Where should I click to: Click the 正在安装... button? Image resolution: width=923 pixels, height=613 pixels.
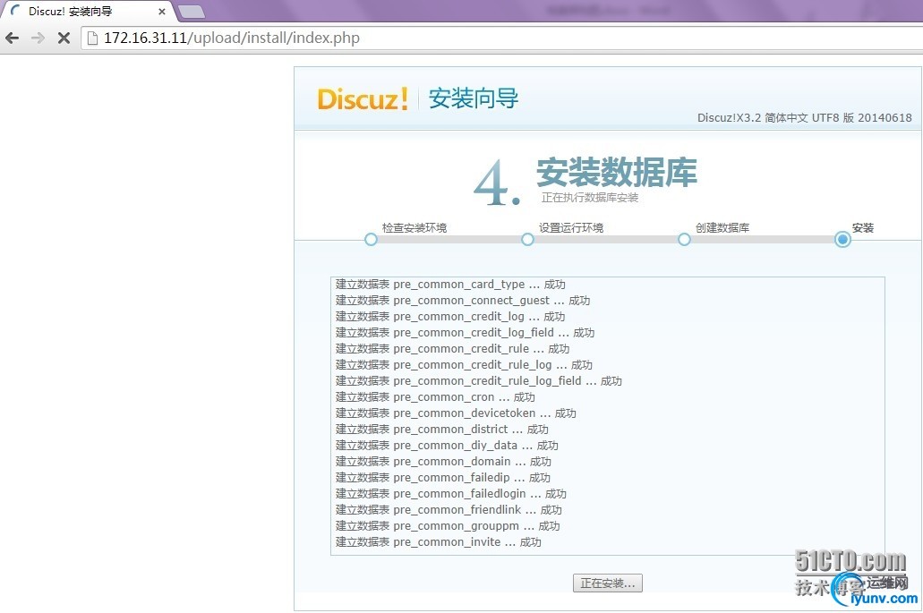pos(608,583)
